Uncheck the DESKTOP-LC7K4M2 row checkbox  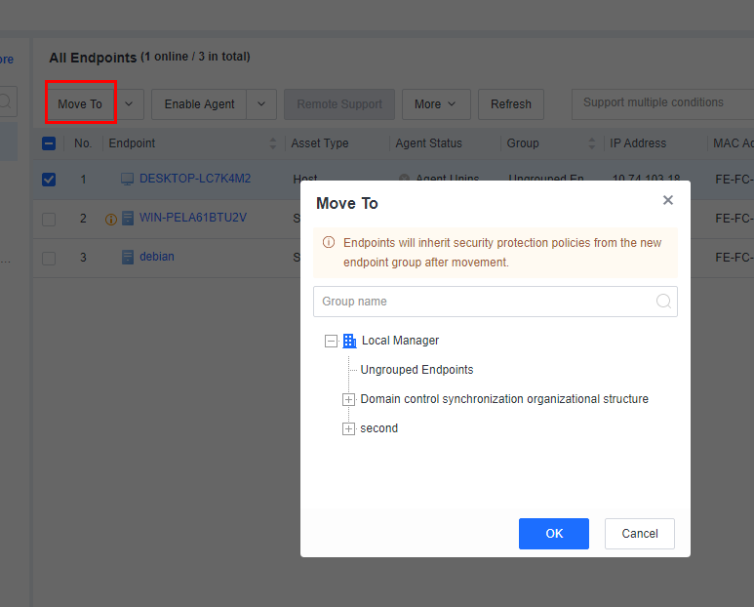49,180
